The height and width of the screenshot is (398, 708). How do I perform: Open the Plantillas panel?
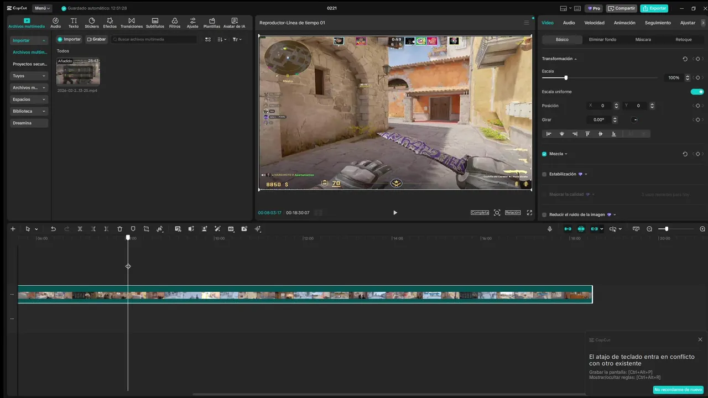[x=212, y=23]
